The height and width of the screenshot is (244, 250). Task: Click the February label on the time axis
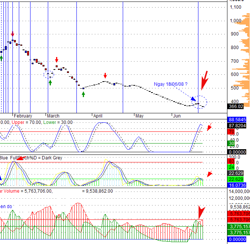click(x=23, y=116)
